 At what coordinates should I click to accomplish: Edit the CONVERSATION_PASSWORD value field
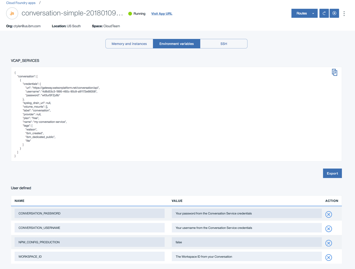coord(247,213)
